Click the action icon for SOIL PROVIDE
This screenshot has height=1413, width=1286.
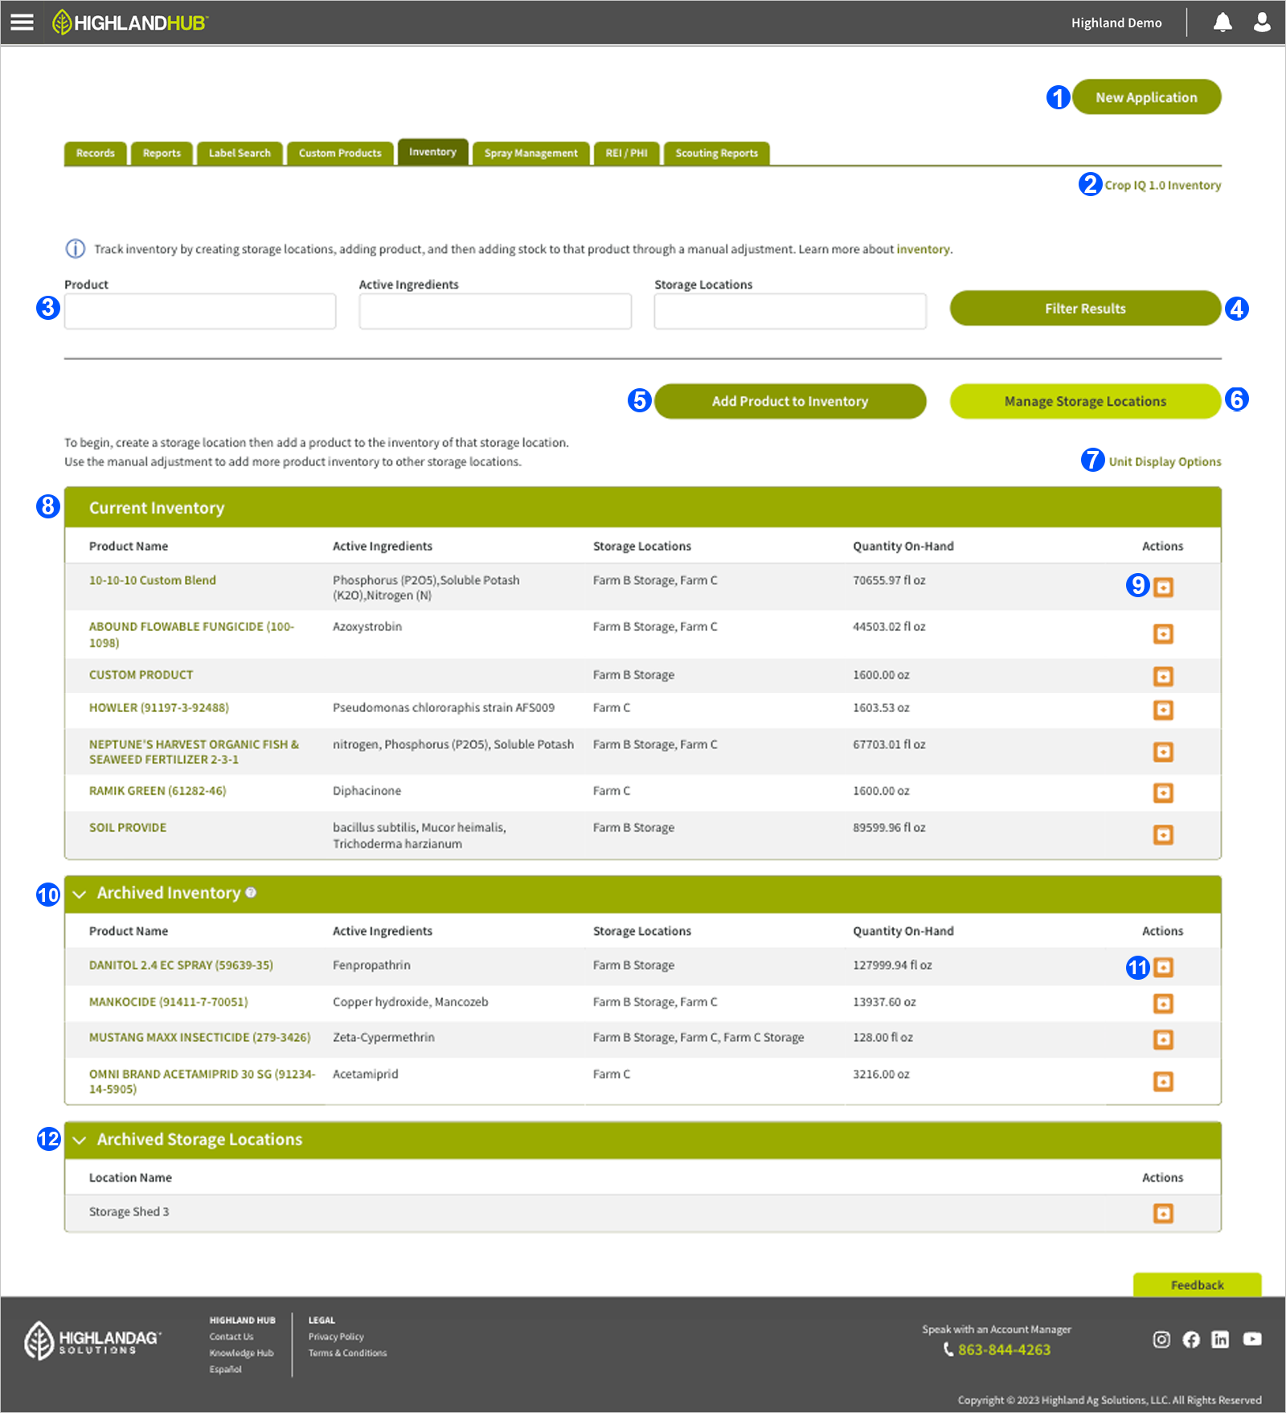tap(1163, 834)
